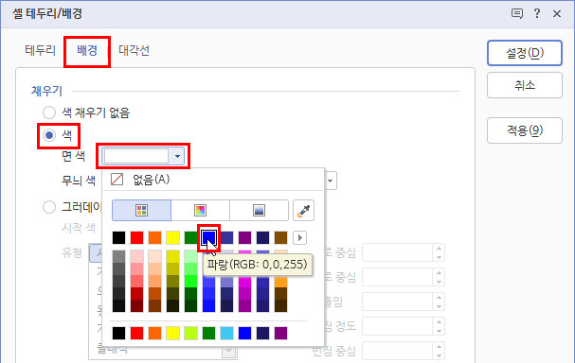
Task: Switch to the 테두리 tab
Action: coord(40,50)
